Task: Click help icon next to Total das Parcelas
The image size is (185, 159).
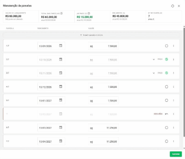Action: pyautogui.click(x=61, y=13)
